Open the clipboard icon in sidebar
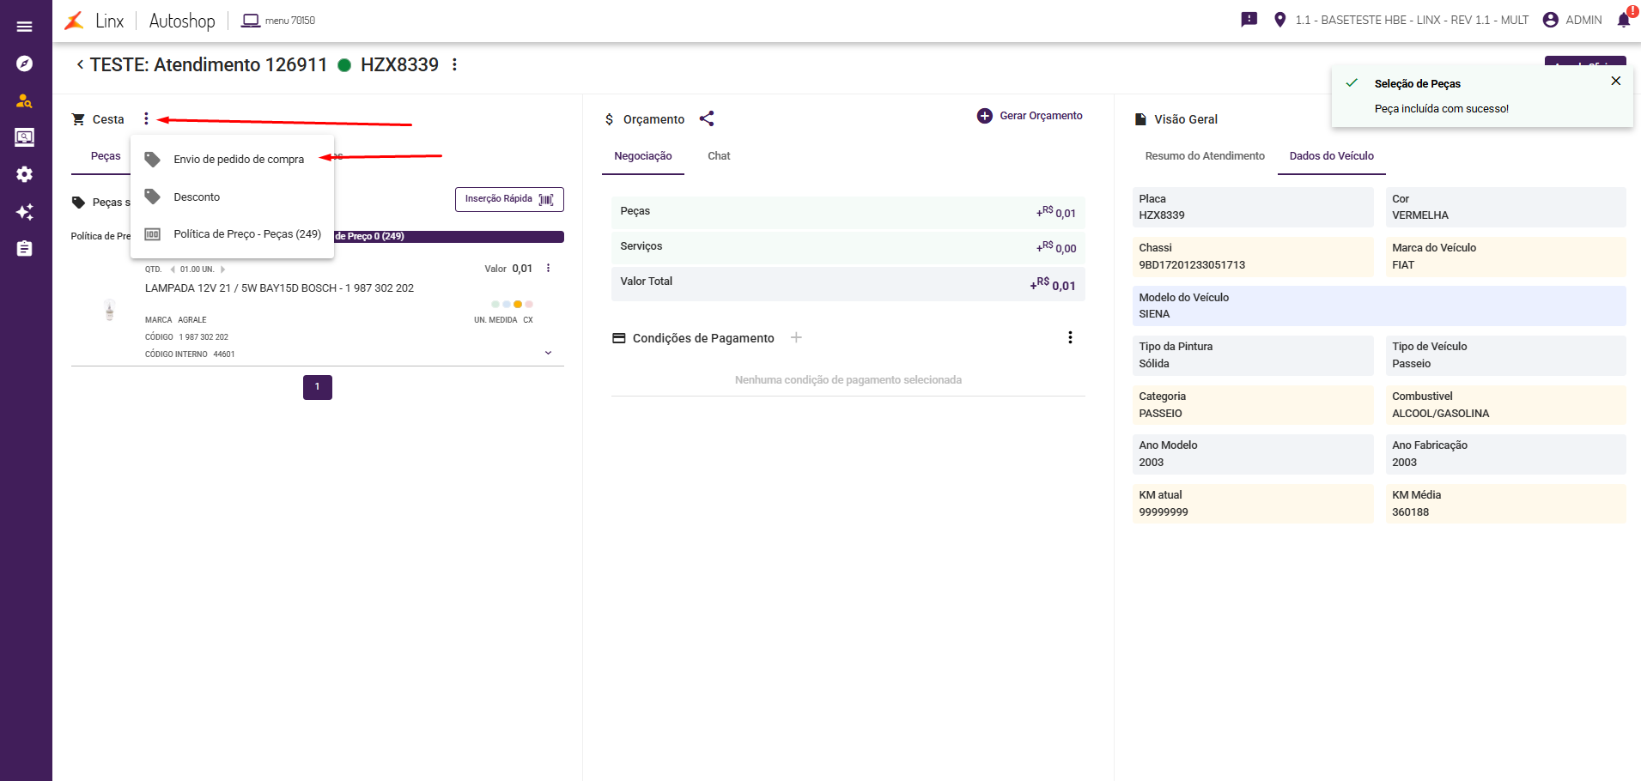1641x781 pixels. pos(24,248)
